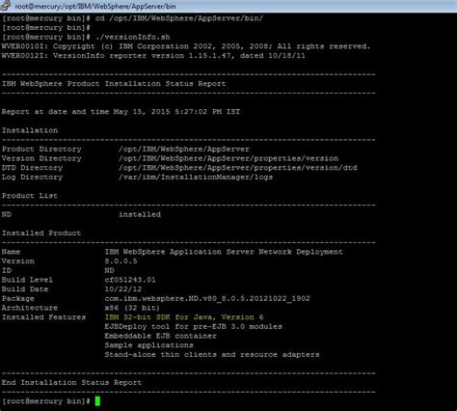Click the 'Installation' section heading
457x411 pixels.
[x=30, y=130]
